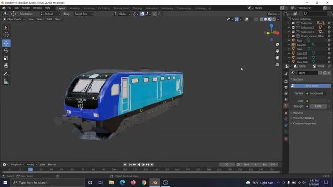The image size is (333, 187).
Task: Click the Surface Background shader button
Action: pyautogui.click(x=316, y=94)
